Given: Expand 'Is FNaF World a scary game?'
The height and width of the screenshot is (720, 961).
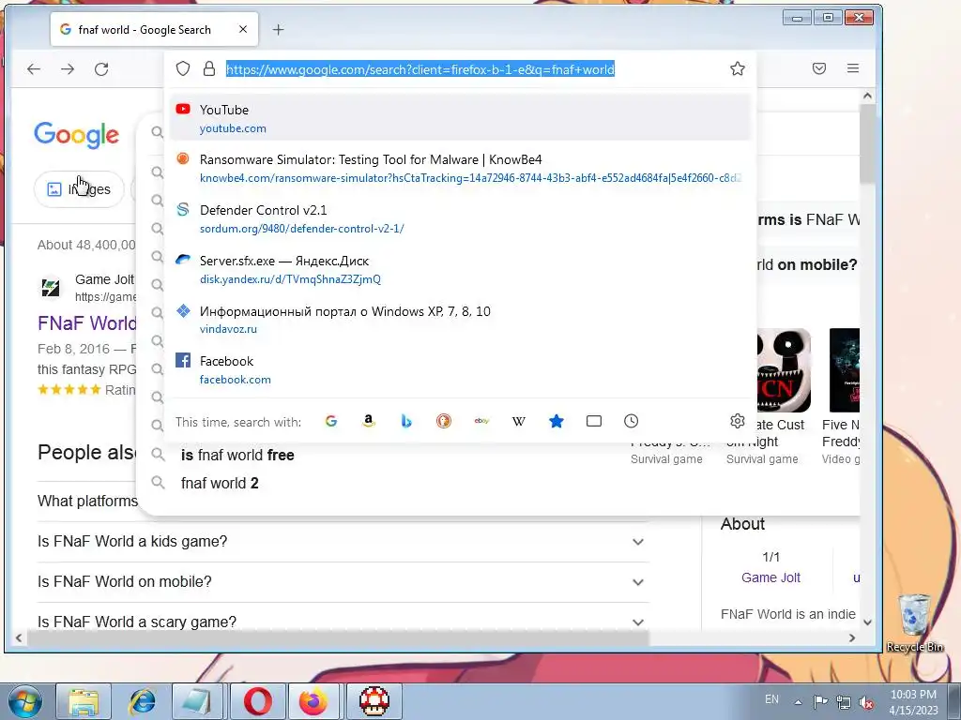Looking at the screenshot, I should tap(343, 622).
